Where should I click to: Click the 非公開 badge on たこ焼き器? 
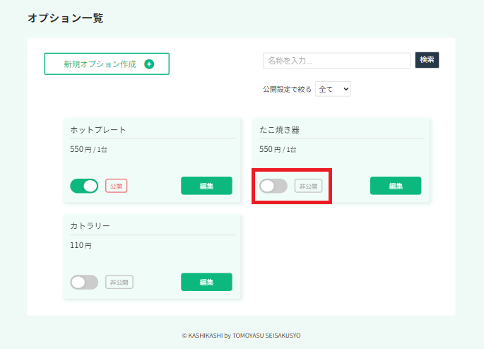point(308,186)
